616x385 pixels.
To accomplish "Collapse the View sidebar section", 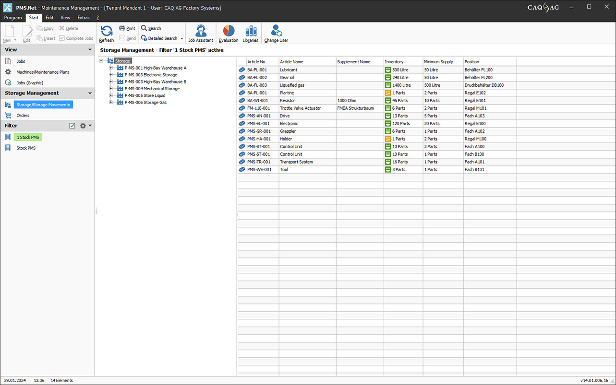I will (90, 50).
